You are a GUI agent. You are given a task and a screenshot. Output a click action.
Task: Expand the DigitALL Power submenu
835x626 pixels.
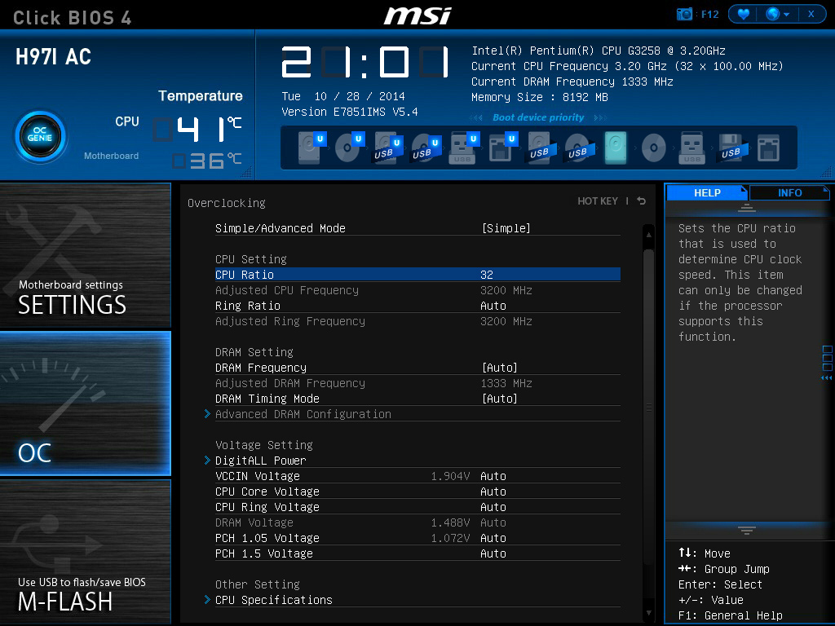coord(260,461)
